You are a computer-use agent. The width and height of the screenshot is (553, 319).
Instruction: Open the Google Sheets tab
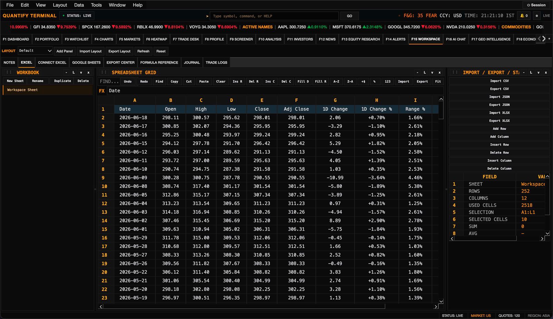pyautogui.click(x=86, y=62)
